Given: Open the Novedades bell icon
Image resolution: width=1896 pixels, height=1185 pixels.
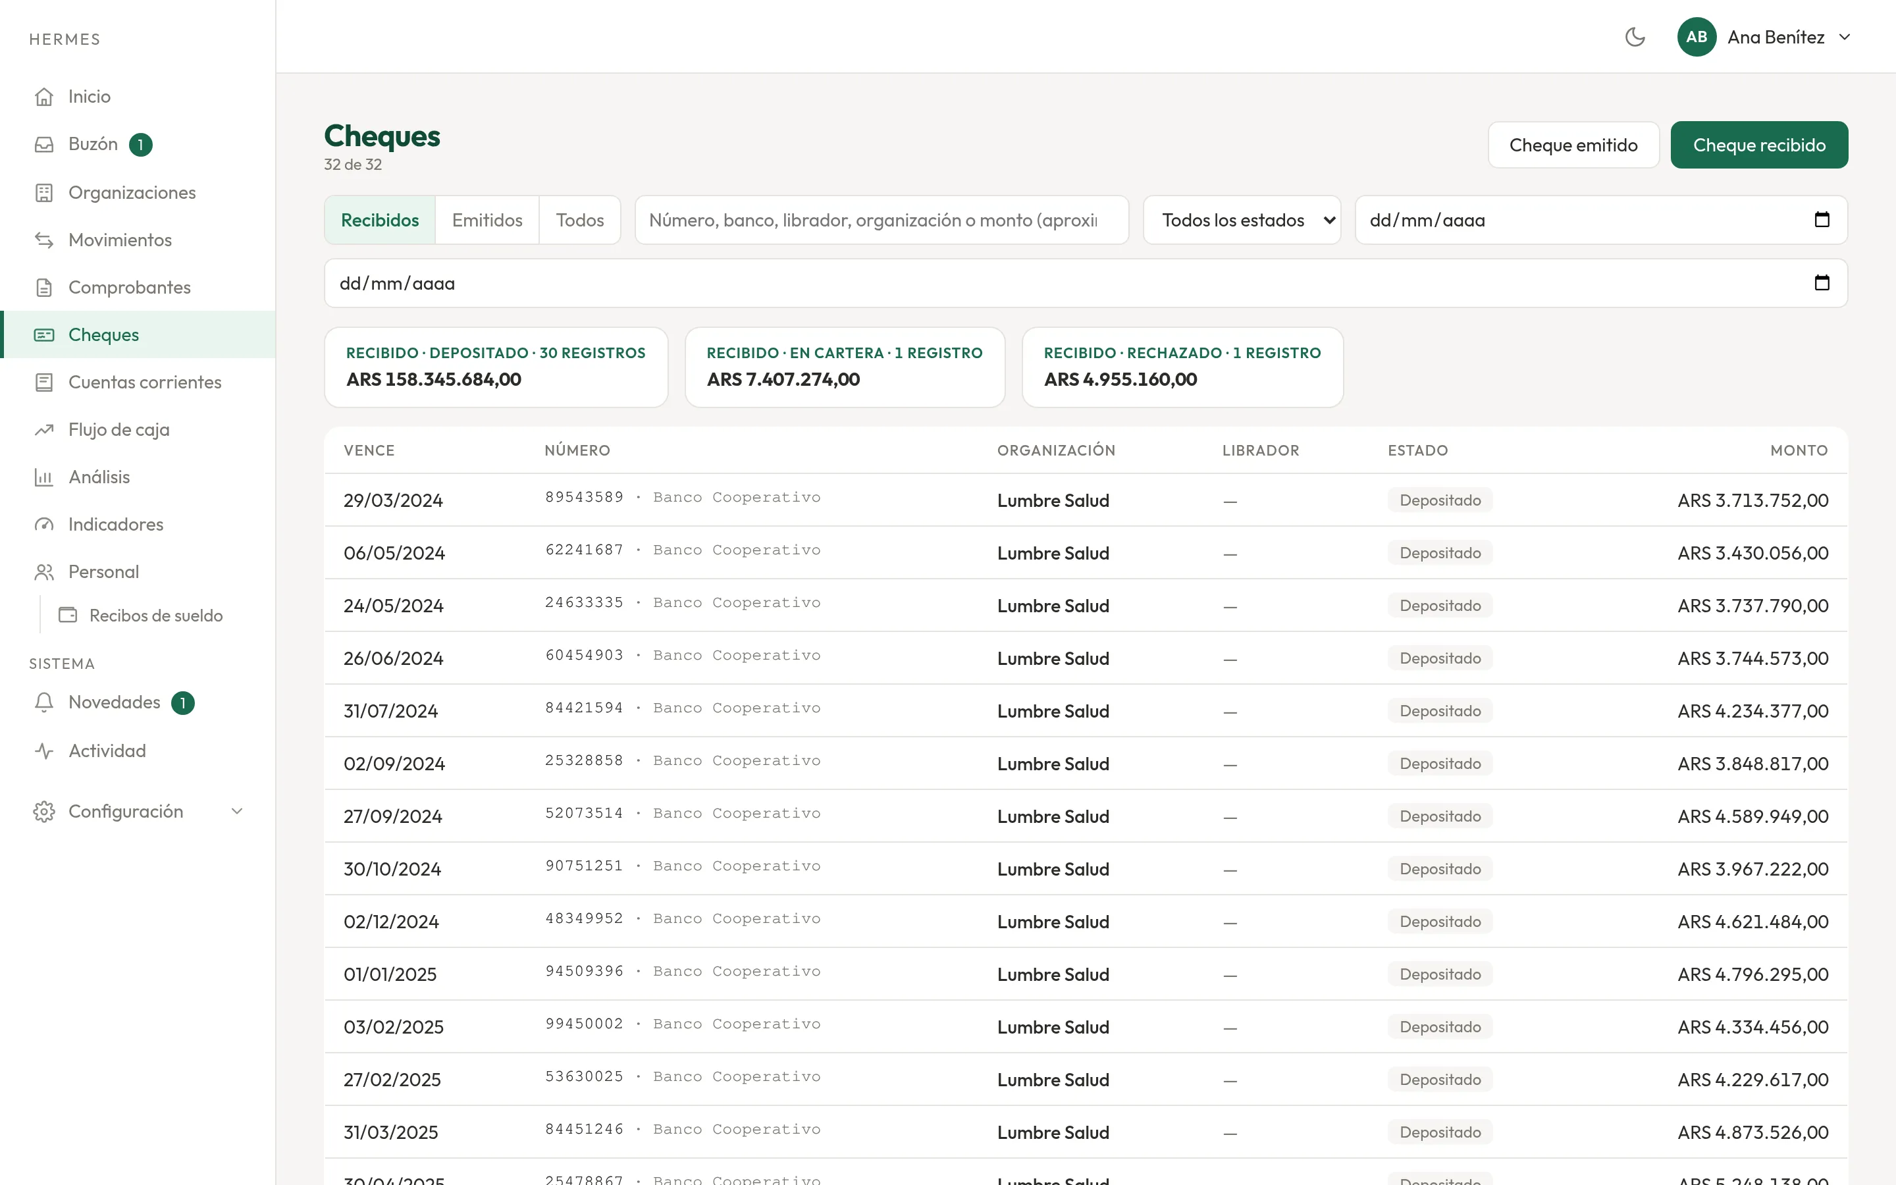Looking at the screenshot, I should (44, 702).
